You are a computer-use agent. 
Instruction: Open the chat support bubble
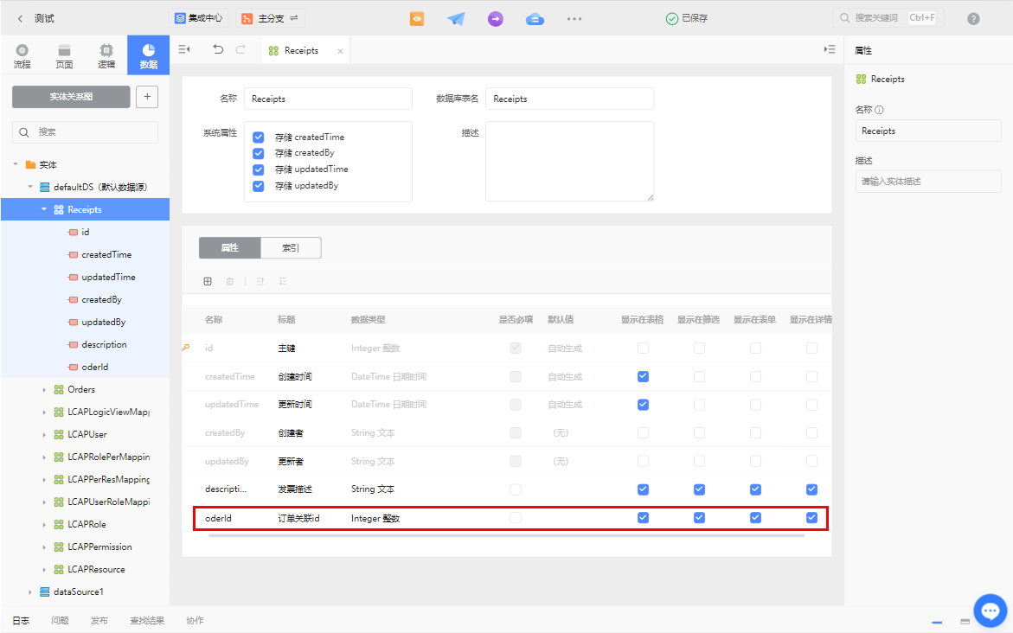(991, 611)
